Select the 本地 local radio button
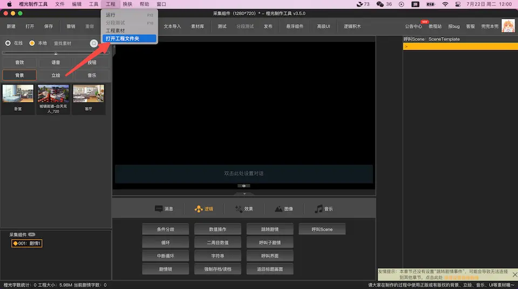Image resolution: width=518 pixels, height=289 pixels. 32,43
